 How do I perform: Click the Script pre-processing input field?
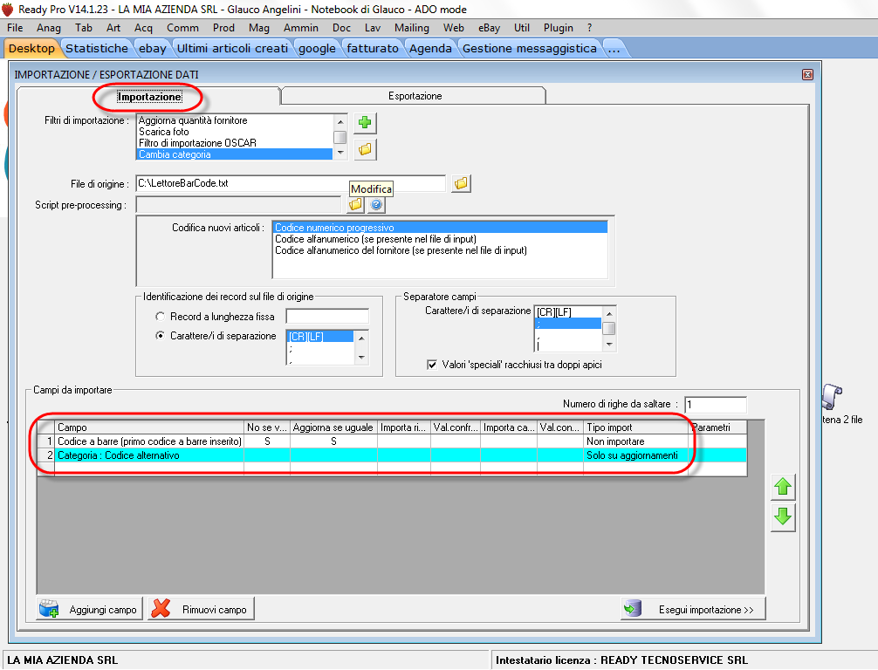(238, 205)
